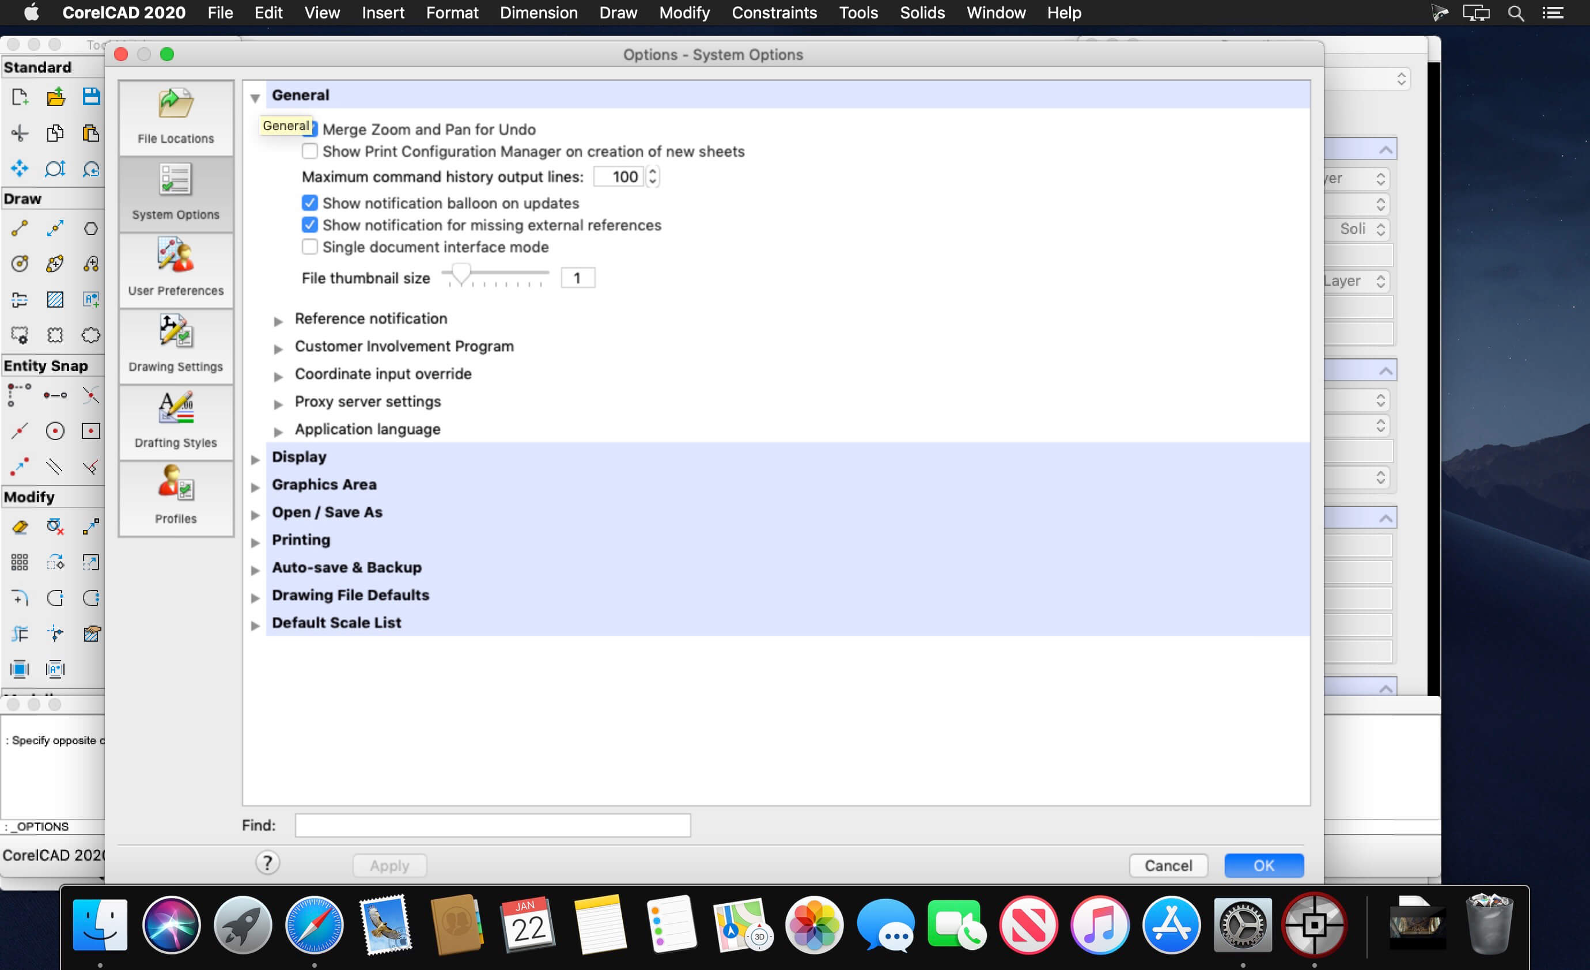
Task: Click the Spotlight search icon in menu bar
Action: tap(1516, 13)
